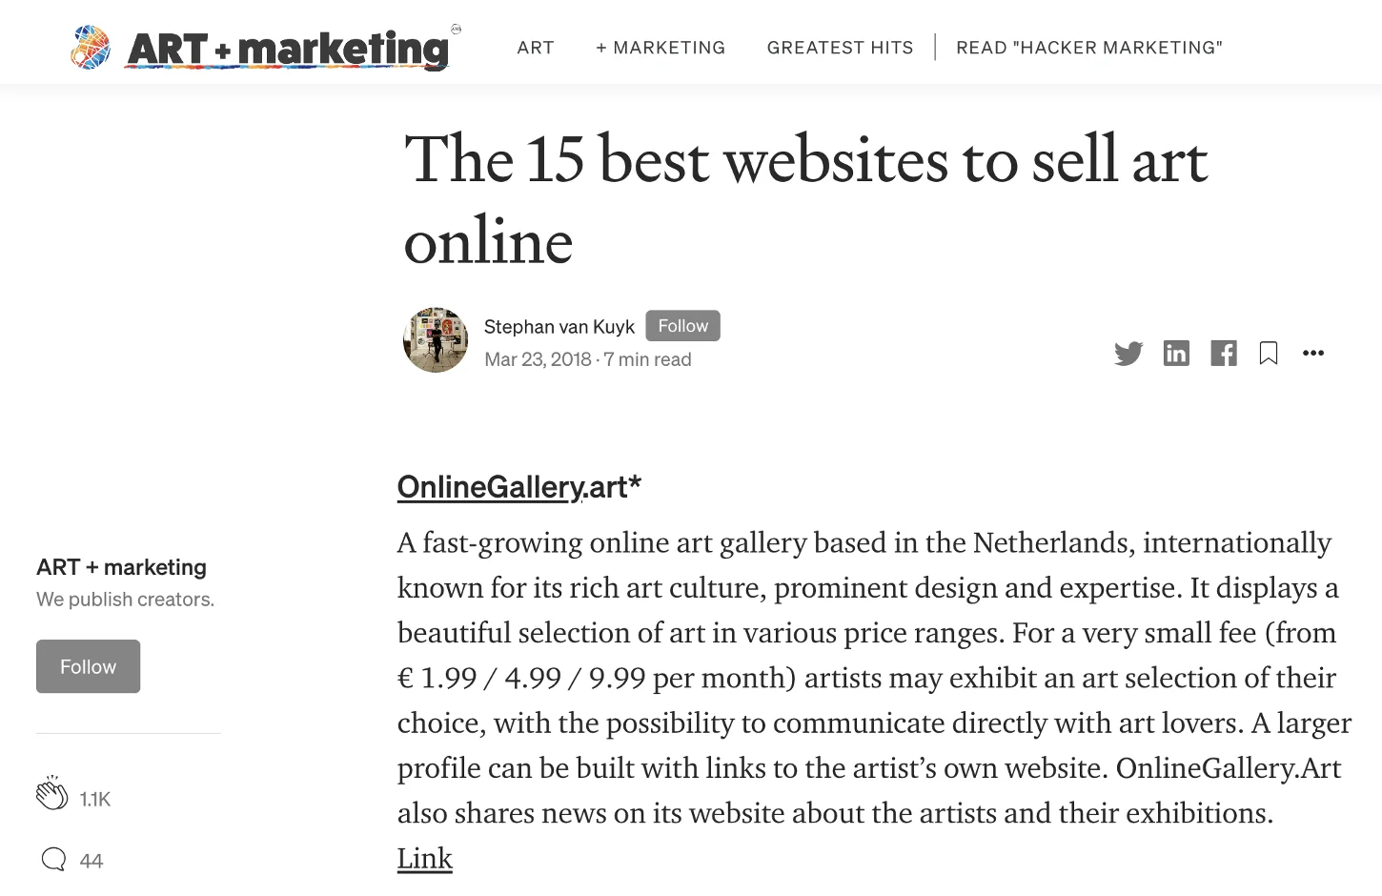Open Stephan van Kuyk author name
Viewport: 1382px width, 896px height.
click(559, 327)
